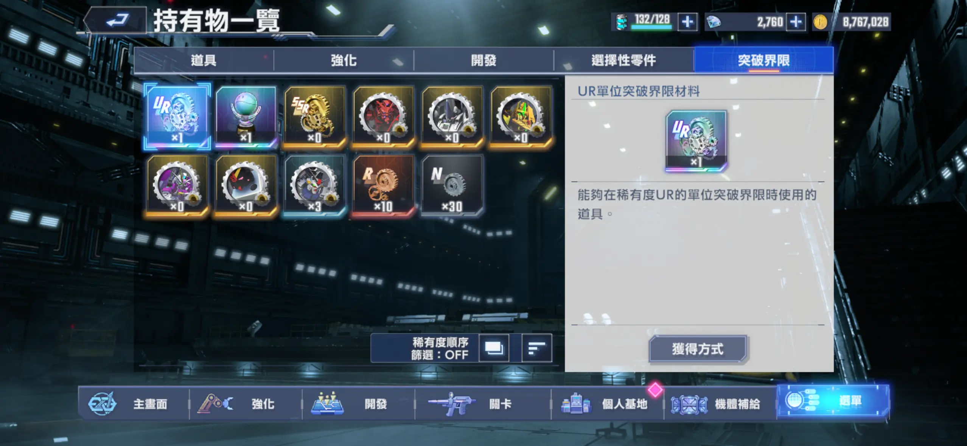
Task: Select the white Gundam gear x3 item
Action: [x=315, y=185]
